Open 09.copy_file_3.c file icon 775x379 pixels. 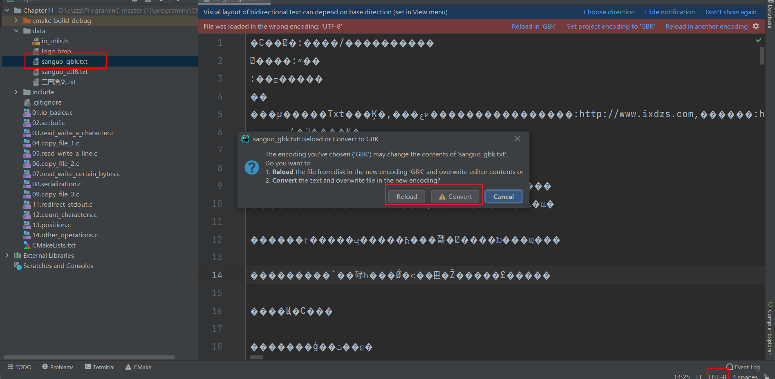[27, 194]
